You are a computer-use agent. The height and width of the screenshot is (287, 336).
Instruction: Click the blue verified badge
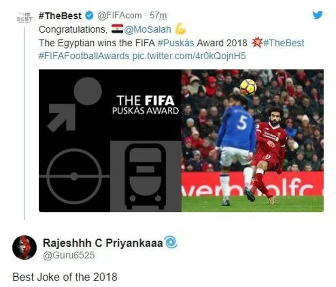[x=89, y=16]
